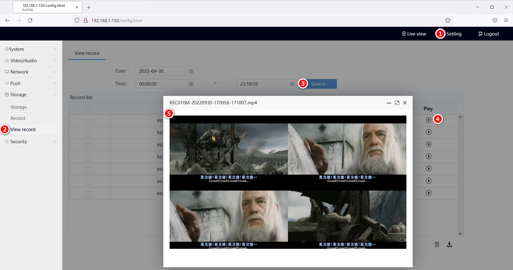Image resolution: width=513 pixels, height=270 pixels.
Task: Expand the Network menu section
Action: click(31, 72)
